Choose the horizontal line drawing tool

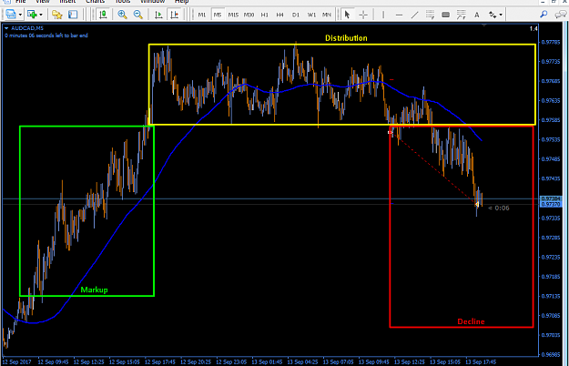coord(399,15)
